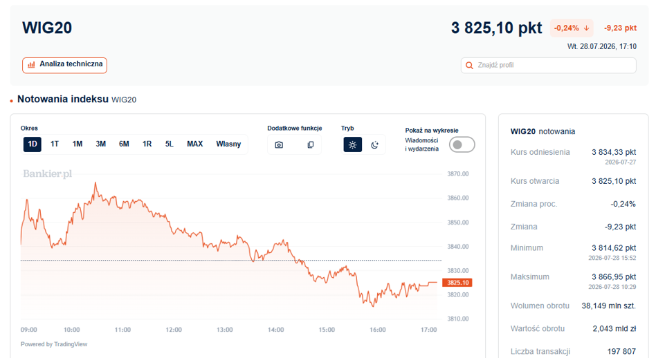This screenshot has height=358, width=656.
Task: Click the Liczba transakcji value 197 807
Action: click(621, 351)
